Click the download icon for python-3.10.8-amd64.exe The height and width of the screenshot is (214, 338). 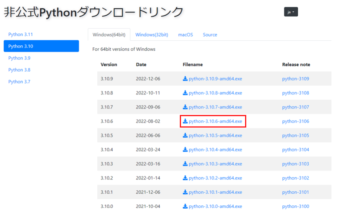pos(185,93)
